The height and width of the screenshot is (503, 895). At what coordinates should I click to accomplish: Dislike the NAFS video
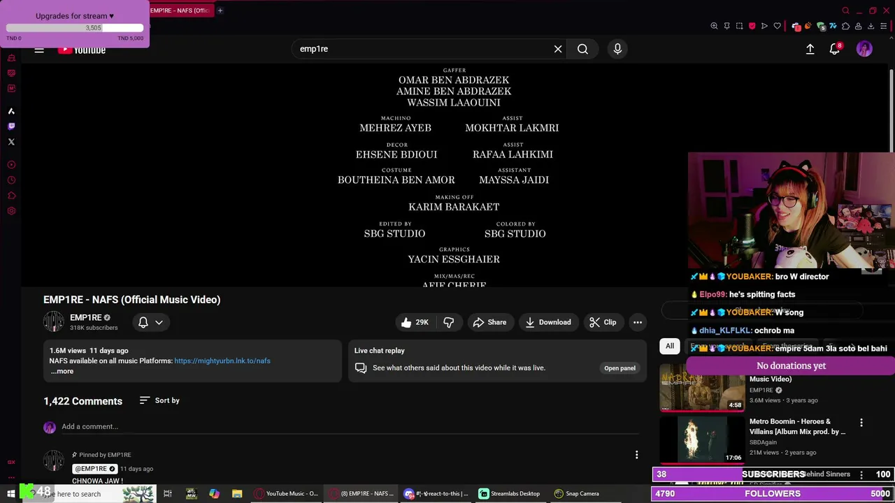449,322
